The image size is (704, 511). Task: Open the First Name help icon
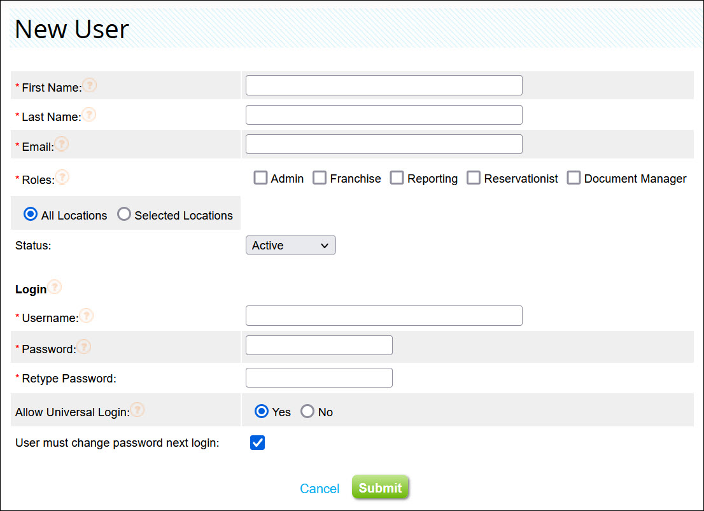[x=89, y=85]
